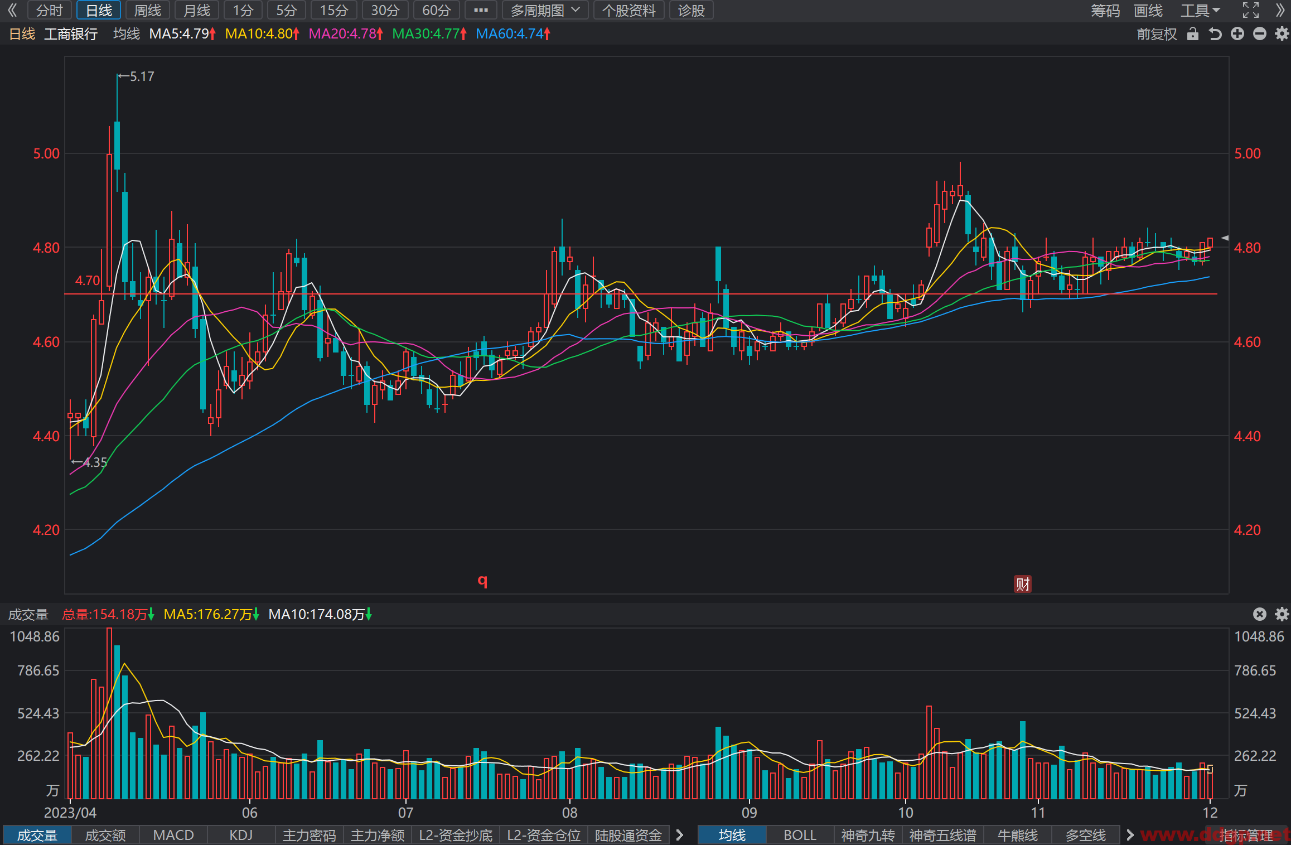Image resolution: width=1291 pixels, height=845 pixels.
Task: Click the MA20:4.78 legend value
Action: click(x=346, y=34)
